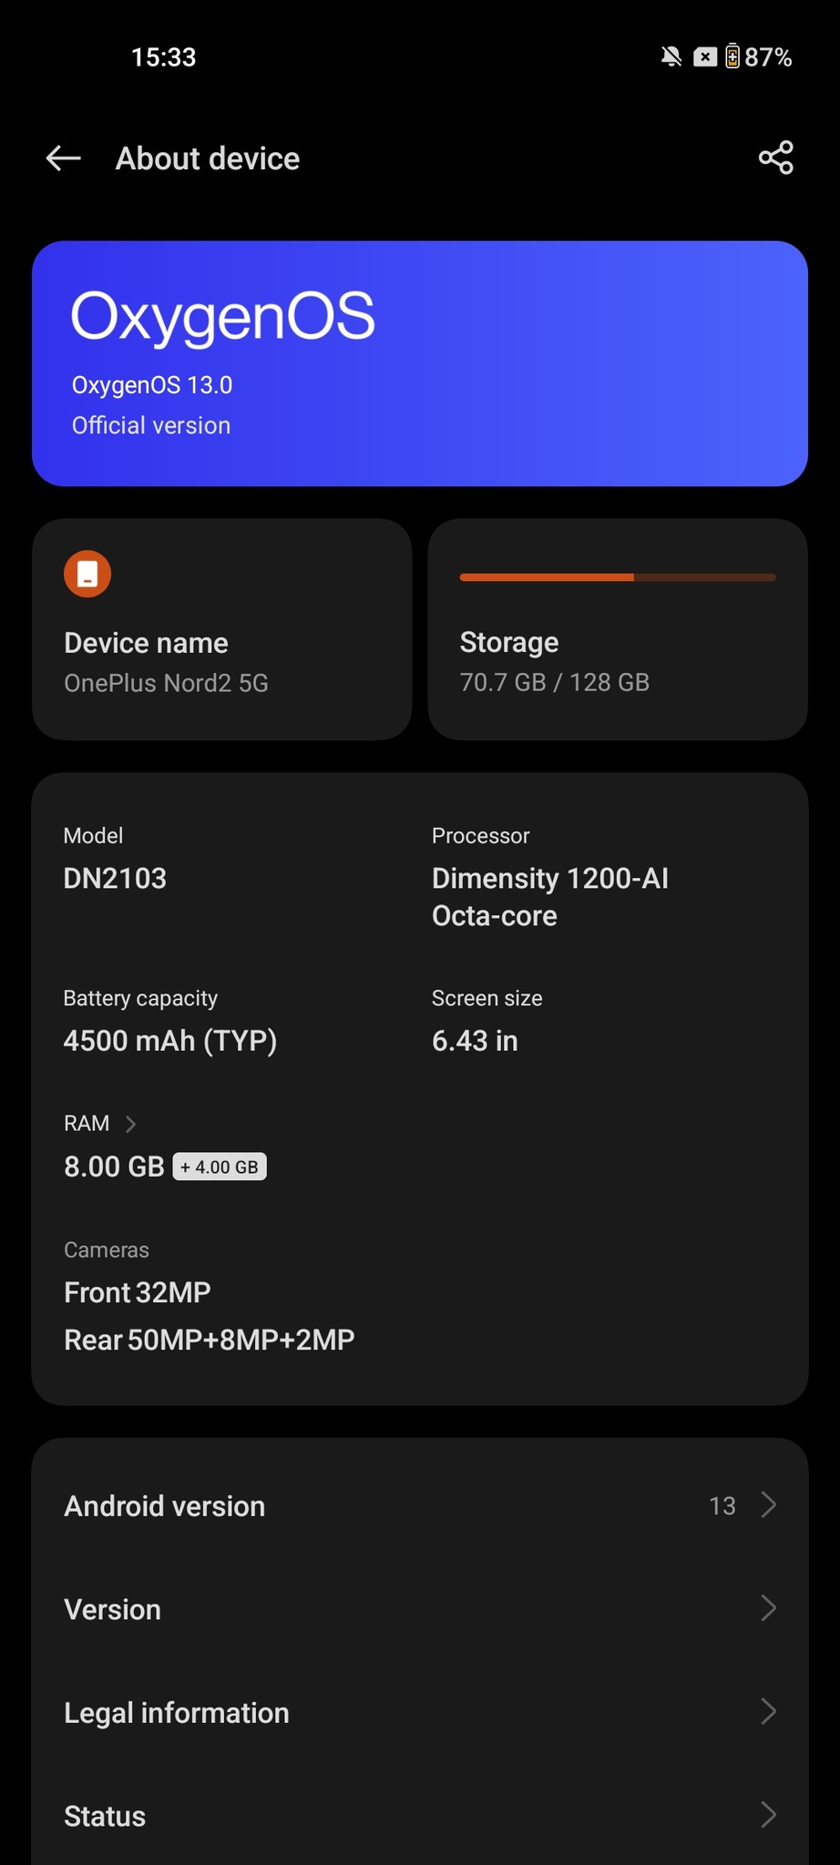Screen dimensions: 840x1865
Task: Tap the SIM status icon with X
Action: coord(704,57)
